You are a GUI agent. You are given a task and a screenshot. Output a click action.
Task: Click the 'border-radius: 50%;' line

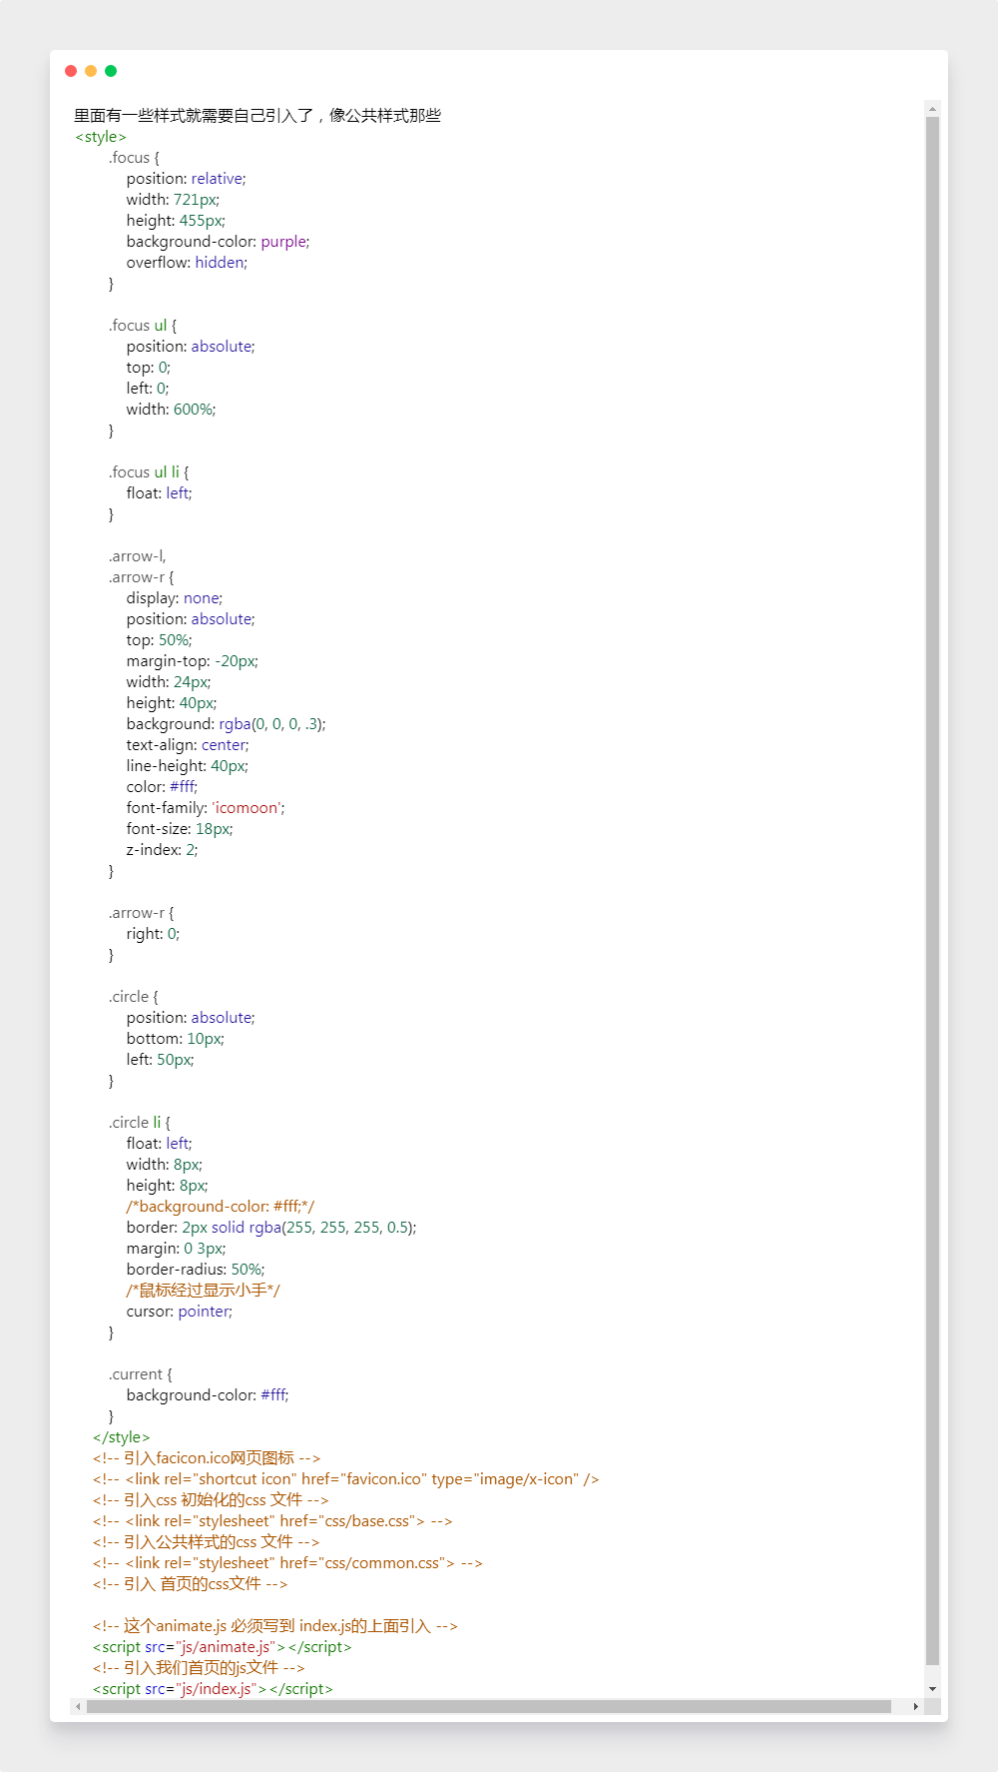196,1270
